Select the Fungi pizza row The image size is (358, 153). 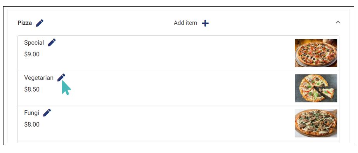pyautogui.click(x=178, y=123)
